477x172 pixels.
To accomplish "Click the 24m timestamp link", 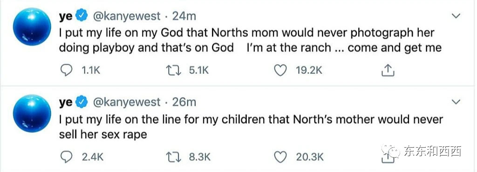I will [184, 16].
